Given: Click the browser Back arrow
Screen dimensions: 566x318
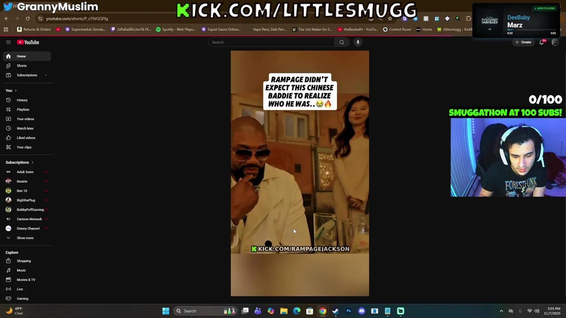Looking at the screenshot, I should (x=6, y=19).
